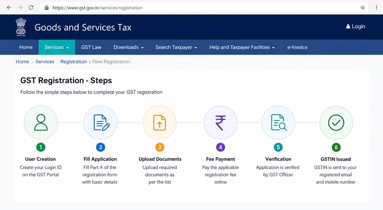Click the user icon beside Login
383x210 pixels.
click(348, 26)
